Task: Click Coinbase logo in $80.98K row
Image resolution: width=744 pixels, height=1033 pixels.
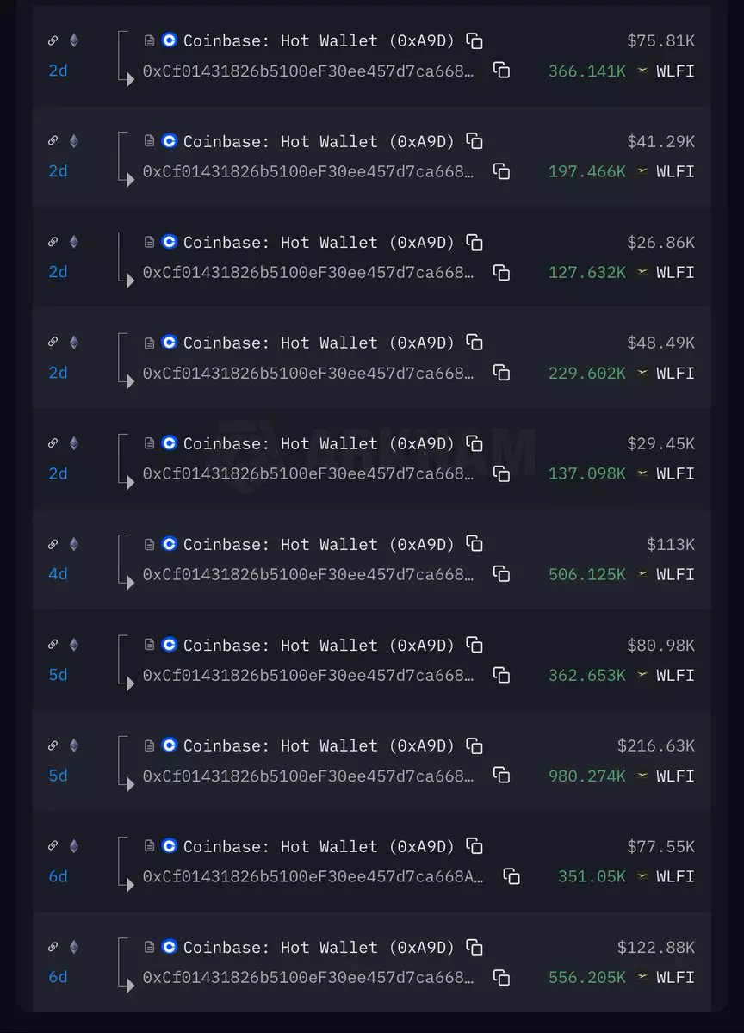Action: coord(169,645)
